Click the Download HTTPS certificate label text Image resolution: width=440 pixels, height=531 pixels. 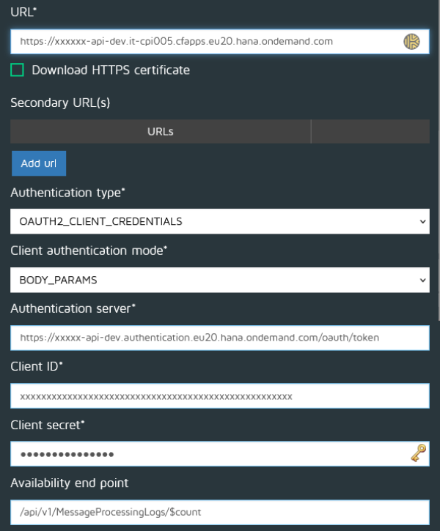[111, 70]
